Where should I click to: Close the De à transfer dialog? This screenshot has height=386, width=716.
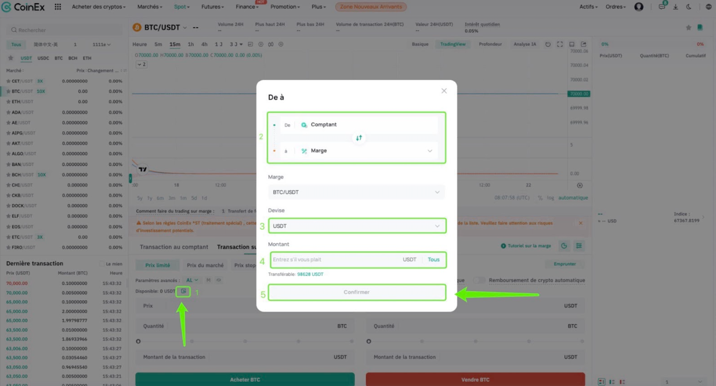click(444, 91)
